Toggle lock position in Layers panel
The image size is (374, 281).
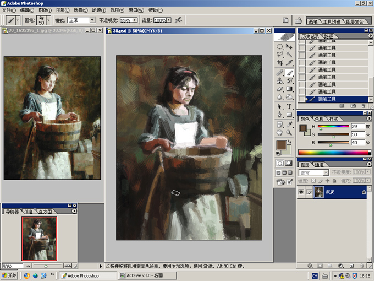tap(327, 181)
